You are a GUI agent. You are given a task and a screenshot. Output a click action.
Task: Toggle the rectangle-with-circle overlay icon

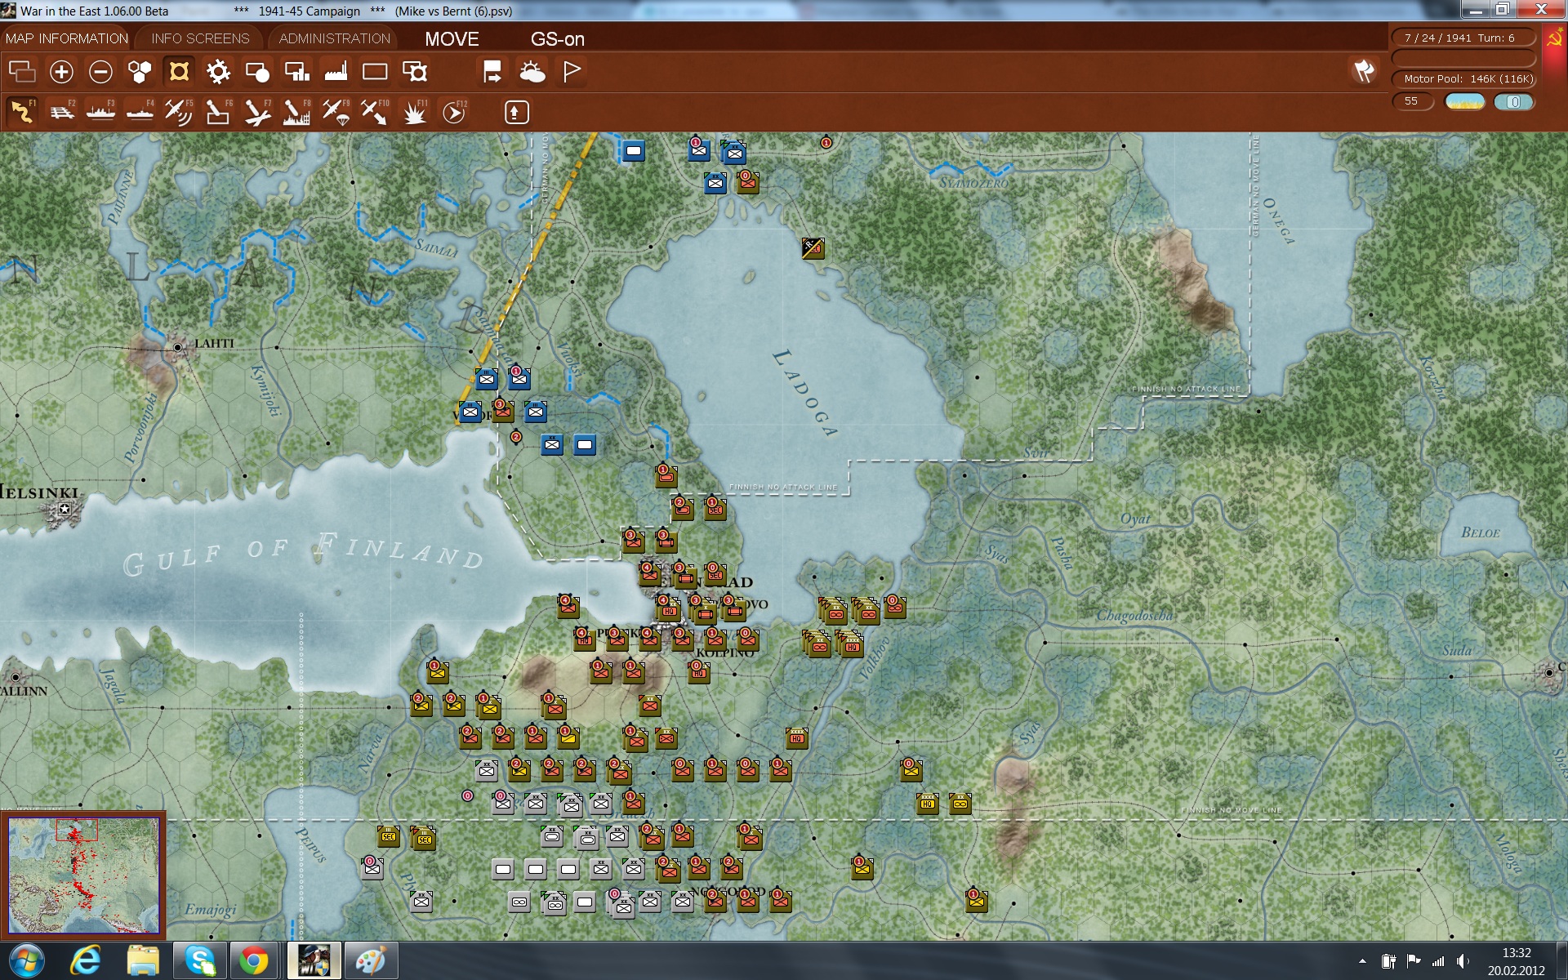(x=257, y=72)
